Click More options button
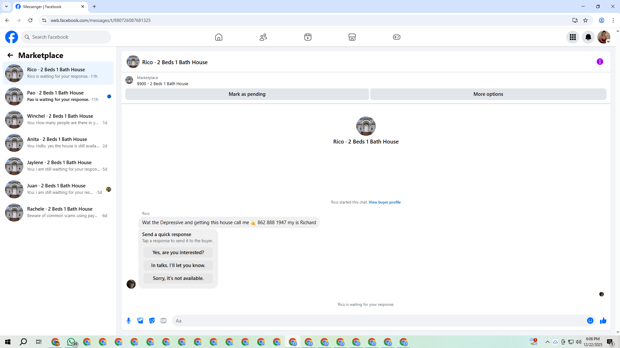The image size is (620, 348). (x=488, y=94)
